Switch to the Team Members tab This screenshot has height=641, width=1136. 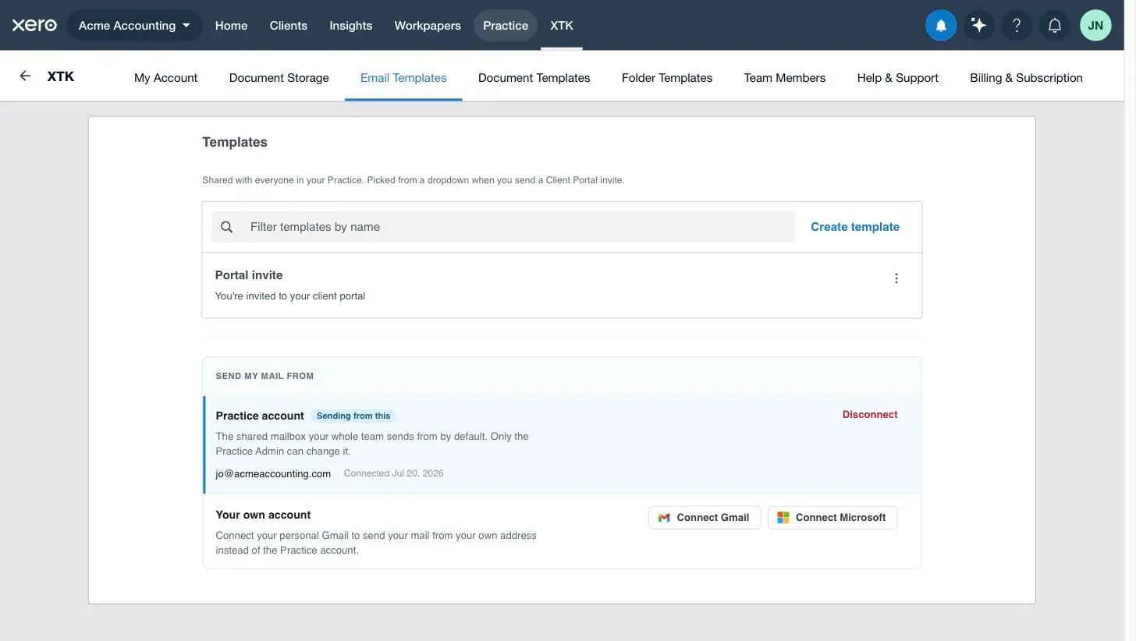coord(785,77)
